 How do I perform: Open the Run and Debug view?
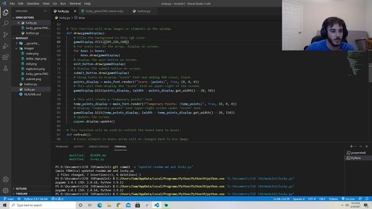coord(5,46)
